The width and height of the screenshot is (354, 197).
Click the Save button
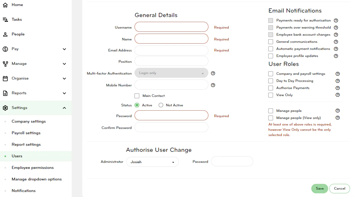point(320,189)
